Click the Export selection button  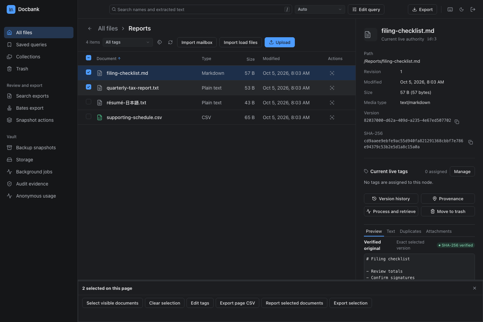(x=351, y=303)
